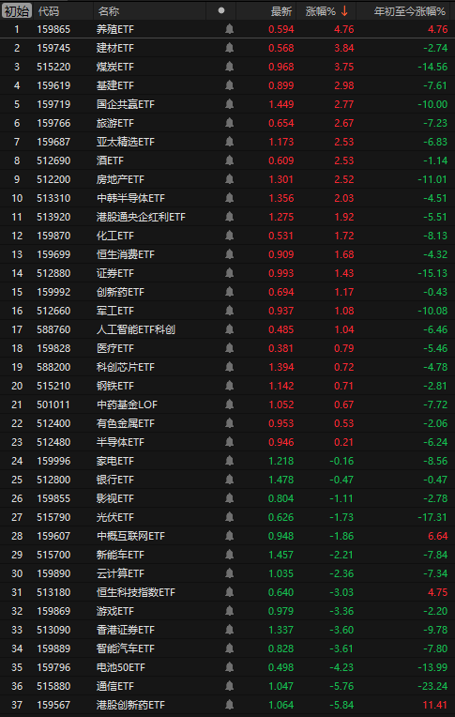Click the 代码 column header
Image resolution: width=455 pixels, height=717 pixels.
pyautogui.click(x=49, y=11)
